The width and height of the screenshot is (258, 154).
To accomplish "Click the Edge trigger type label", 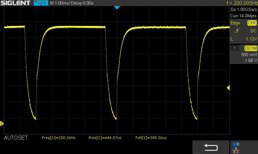I will pos(235,23).
